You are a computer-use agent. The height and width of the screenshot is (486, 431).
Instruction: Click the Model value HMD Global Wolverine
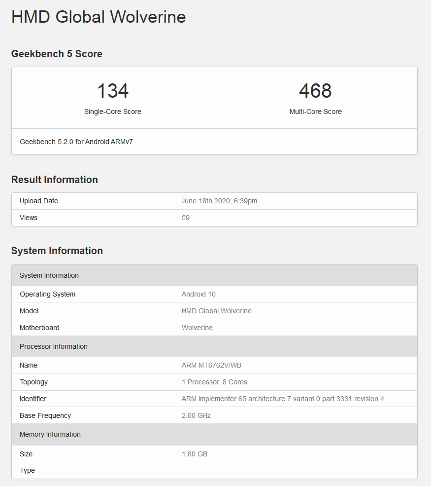pyautogui.click(x=217, y=311)
